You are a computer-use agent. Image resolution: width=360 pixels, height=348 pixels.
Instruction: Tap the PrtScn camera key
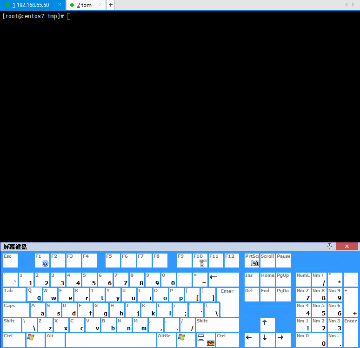point(252,261)
